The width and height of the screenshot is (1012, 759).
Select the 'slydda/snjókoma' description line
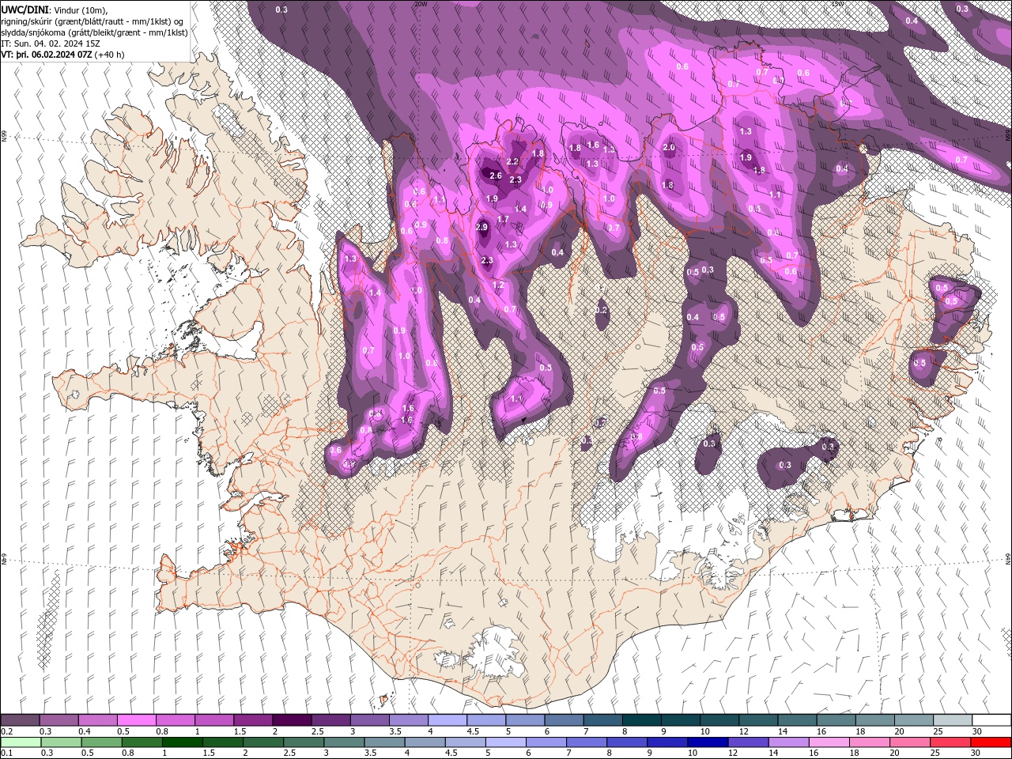click(94, 32)
